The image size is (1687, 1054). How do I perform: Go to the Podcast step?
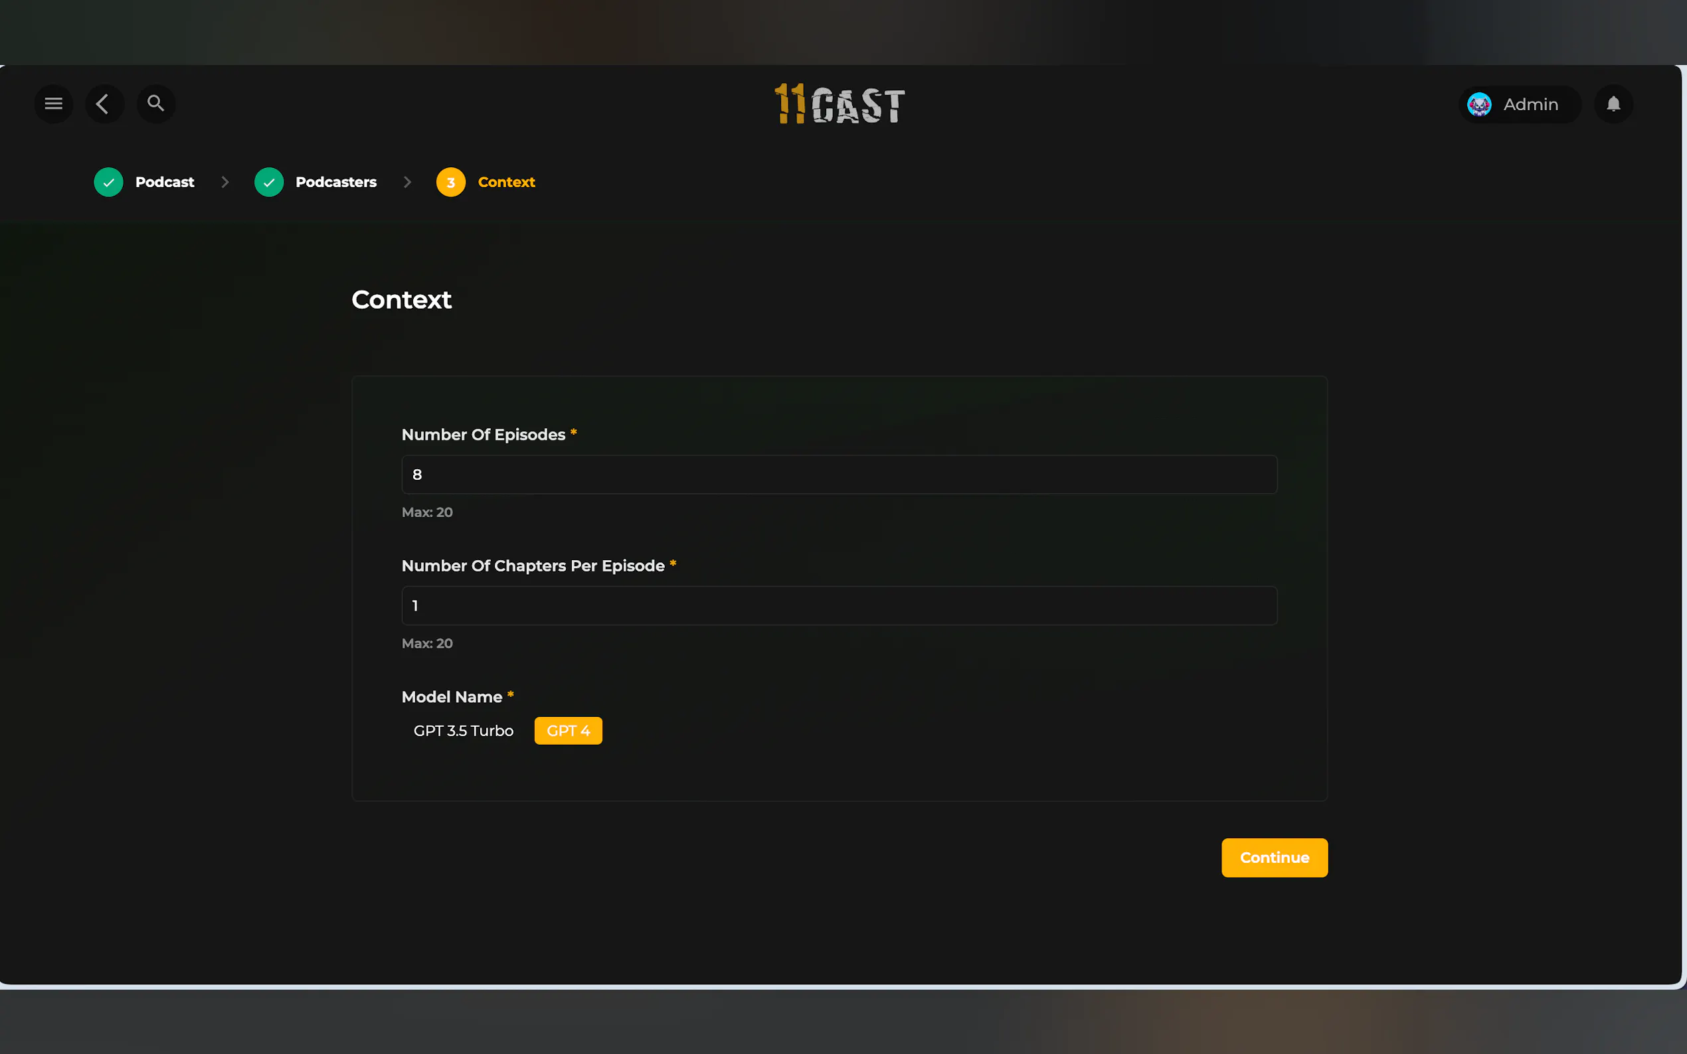coord(165,182)
